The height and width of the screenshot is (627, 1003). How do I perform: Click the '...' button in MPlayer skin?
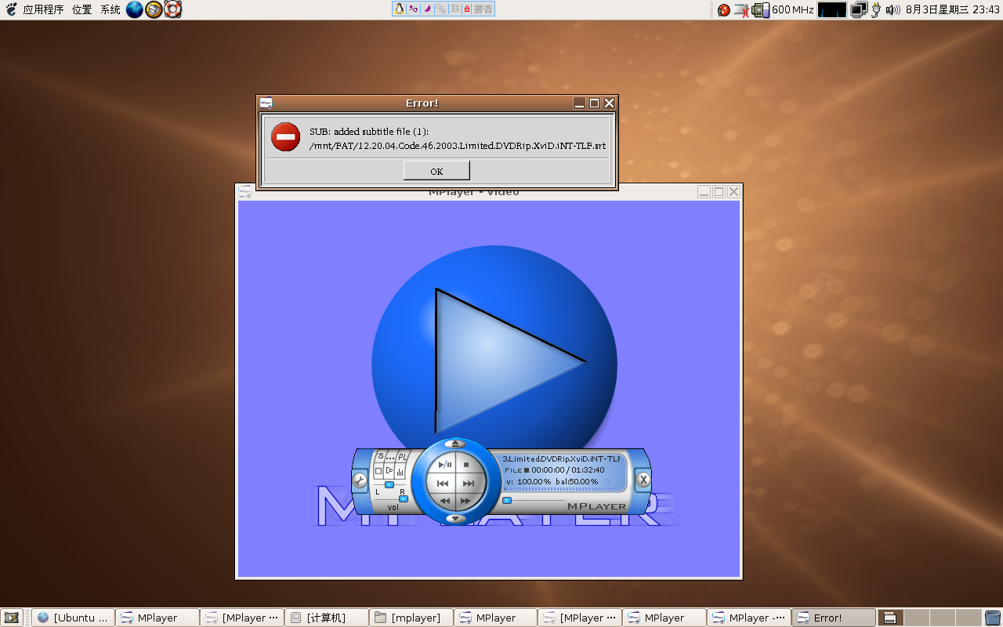coord(391,456)
